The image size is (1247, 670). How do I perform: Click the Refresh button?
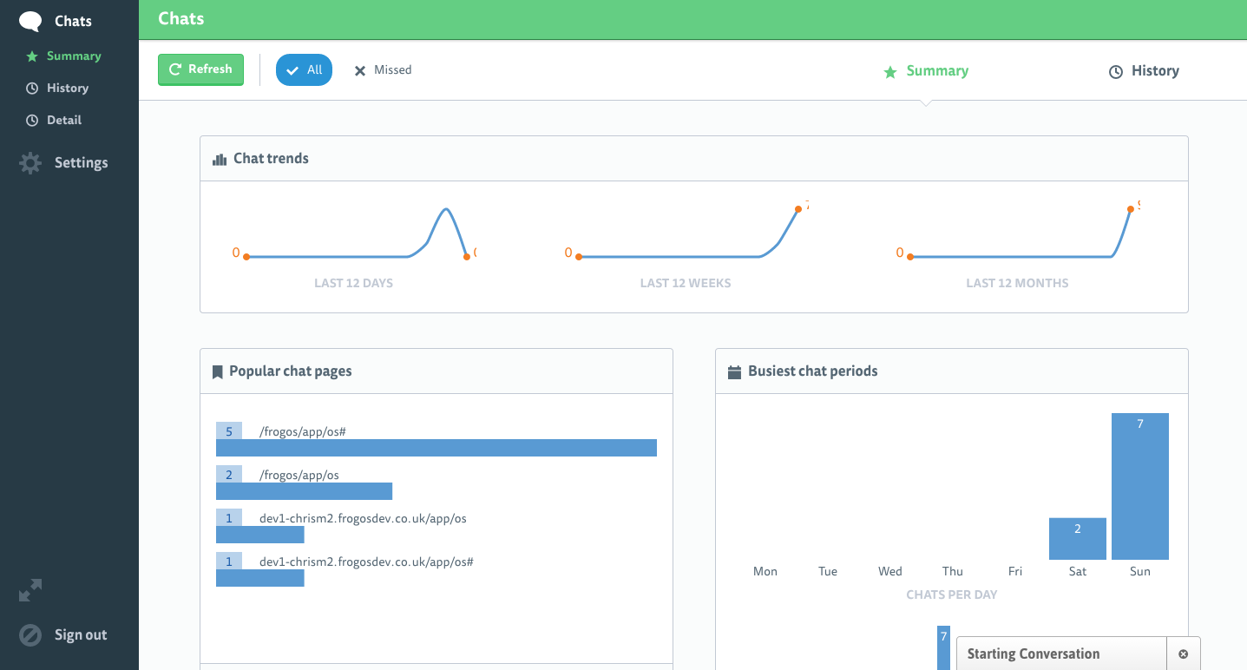coord(200,69)
